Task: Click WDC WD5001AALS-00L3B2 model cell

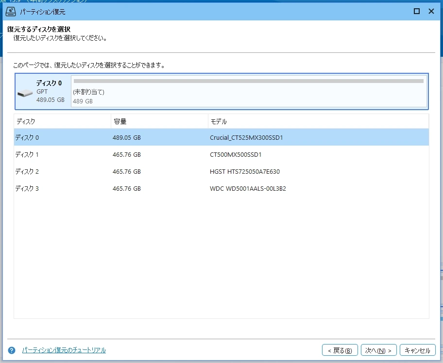Action: [248, 188]
